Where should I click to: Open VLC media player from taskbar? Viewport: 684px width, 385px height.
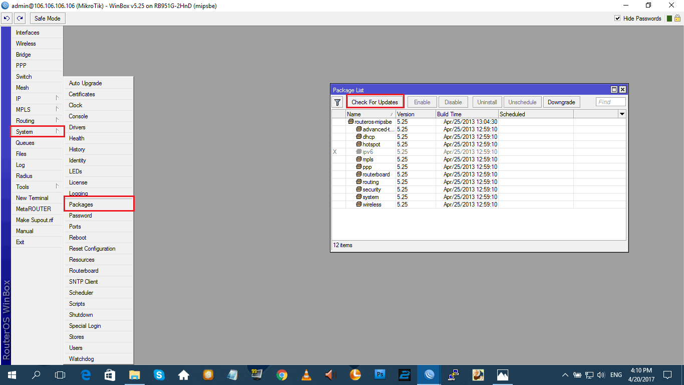coord(306,375)
